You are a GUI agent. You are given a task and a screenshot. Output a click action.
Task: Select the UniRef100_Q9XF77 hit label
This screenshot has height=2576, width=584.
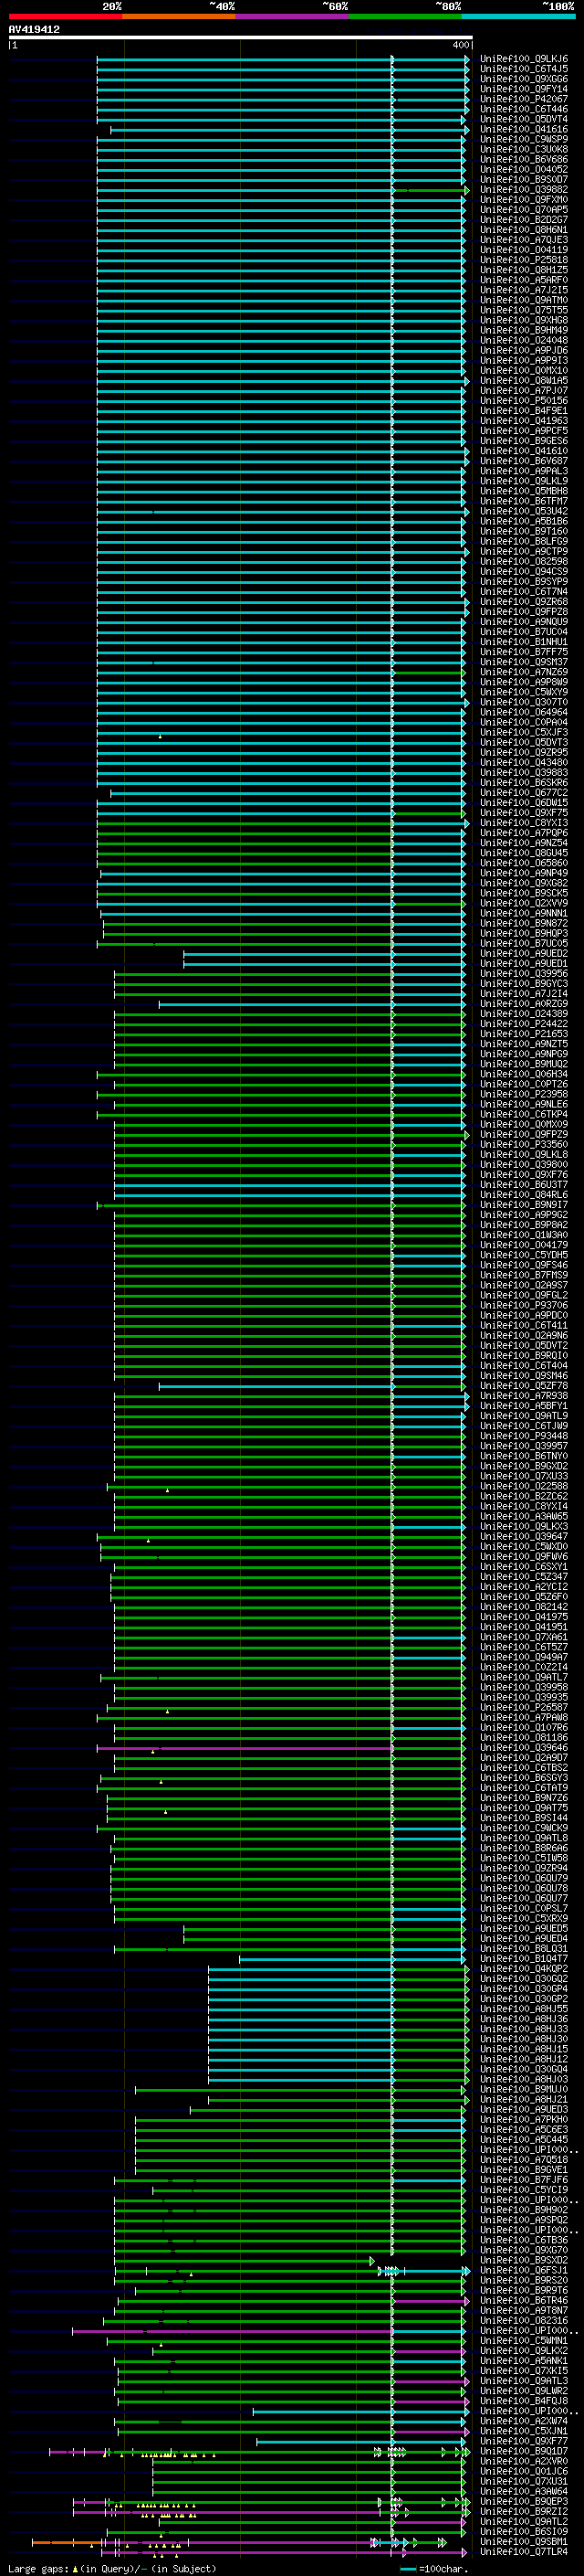[524, 2441]
